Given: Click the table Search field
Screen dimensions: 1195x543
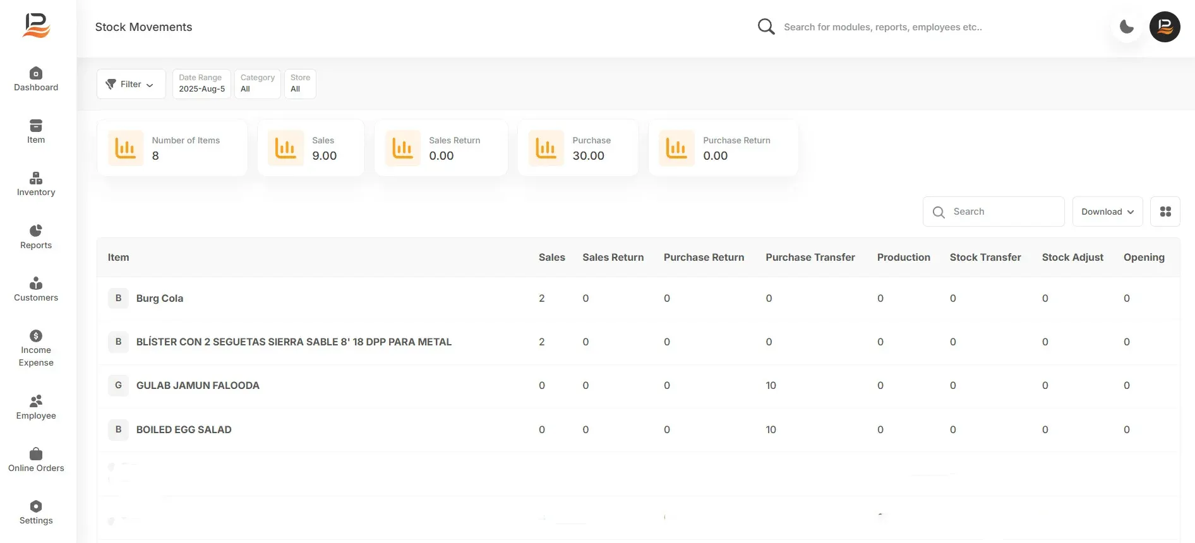Looking at the screenshot, I should tap(994, 212).
